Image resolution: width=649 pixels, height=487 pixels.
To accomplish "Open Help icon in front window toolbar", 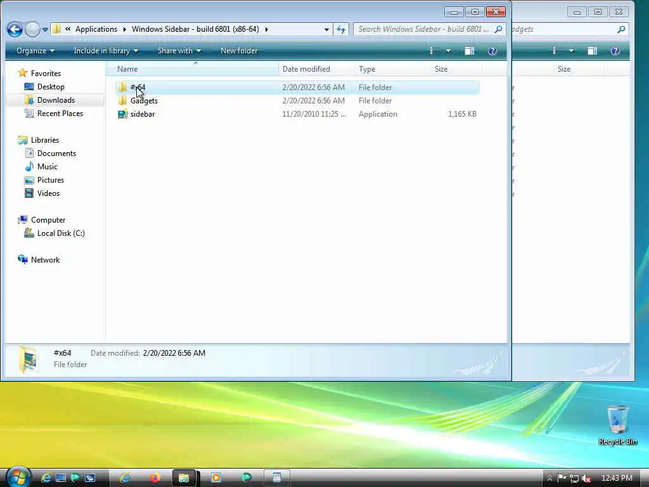I will pos(492,51).
